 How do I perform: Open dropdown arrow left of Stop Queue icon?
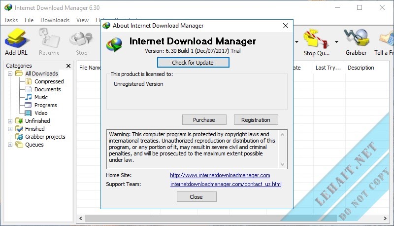[x=297, y=42]
